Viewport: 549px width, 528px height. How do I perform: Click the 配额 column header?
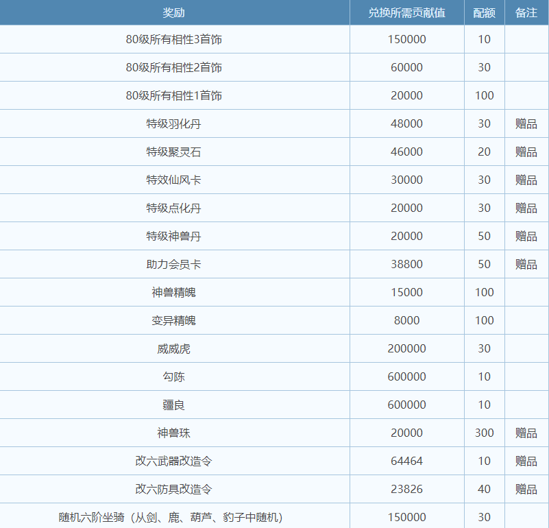point(484,12)
